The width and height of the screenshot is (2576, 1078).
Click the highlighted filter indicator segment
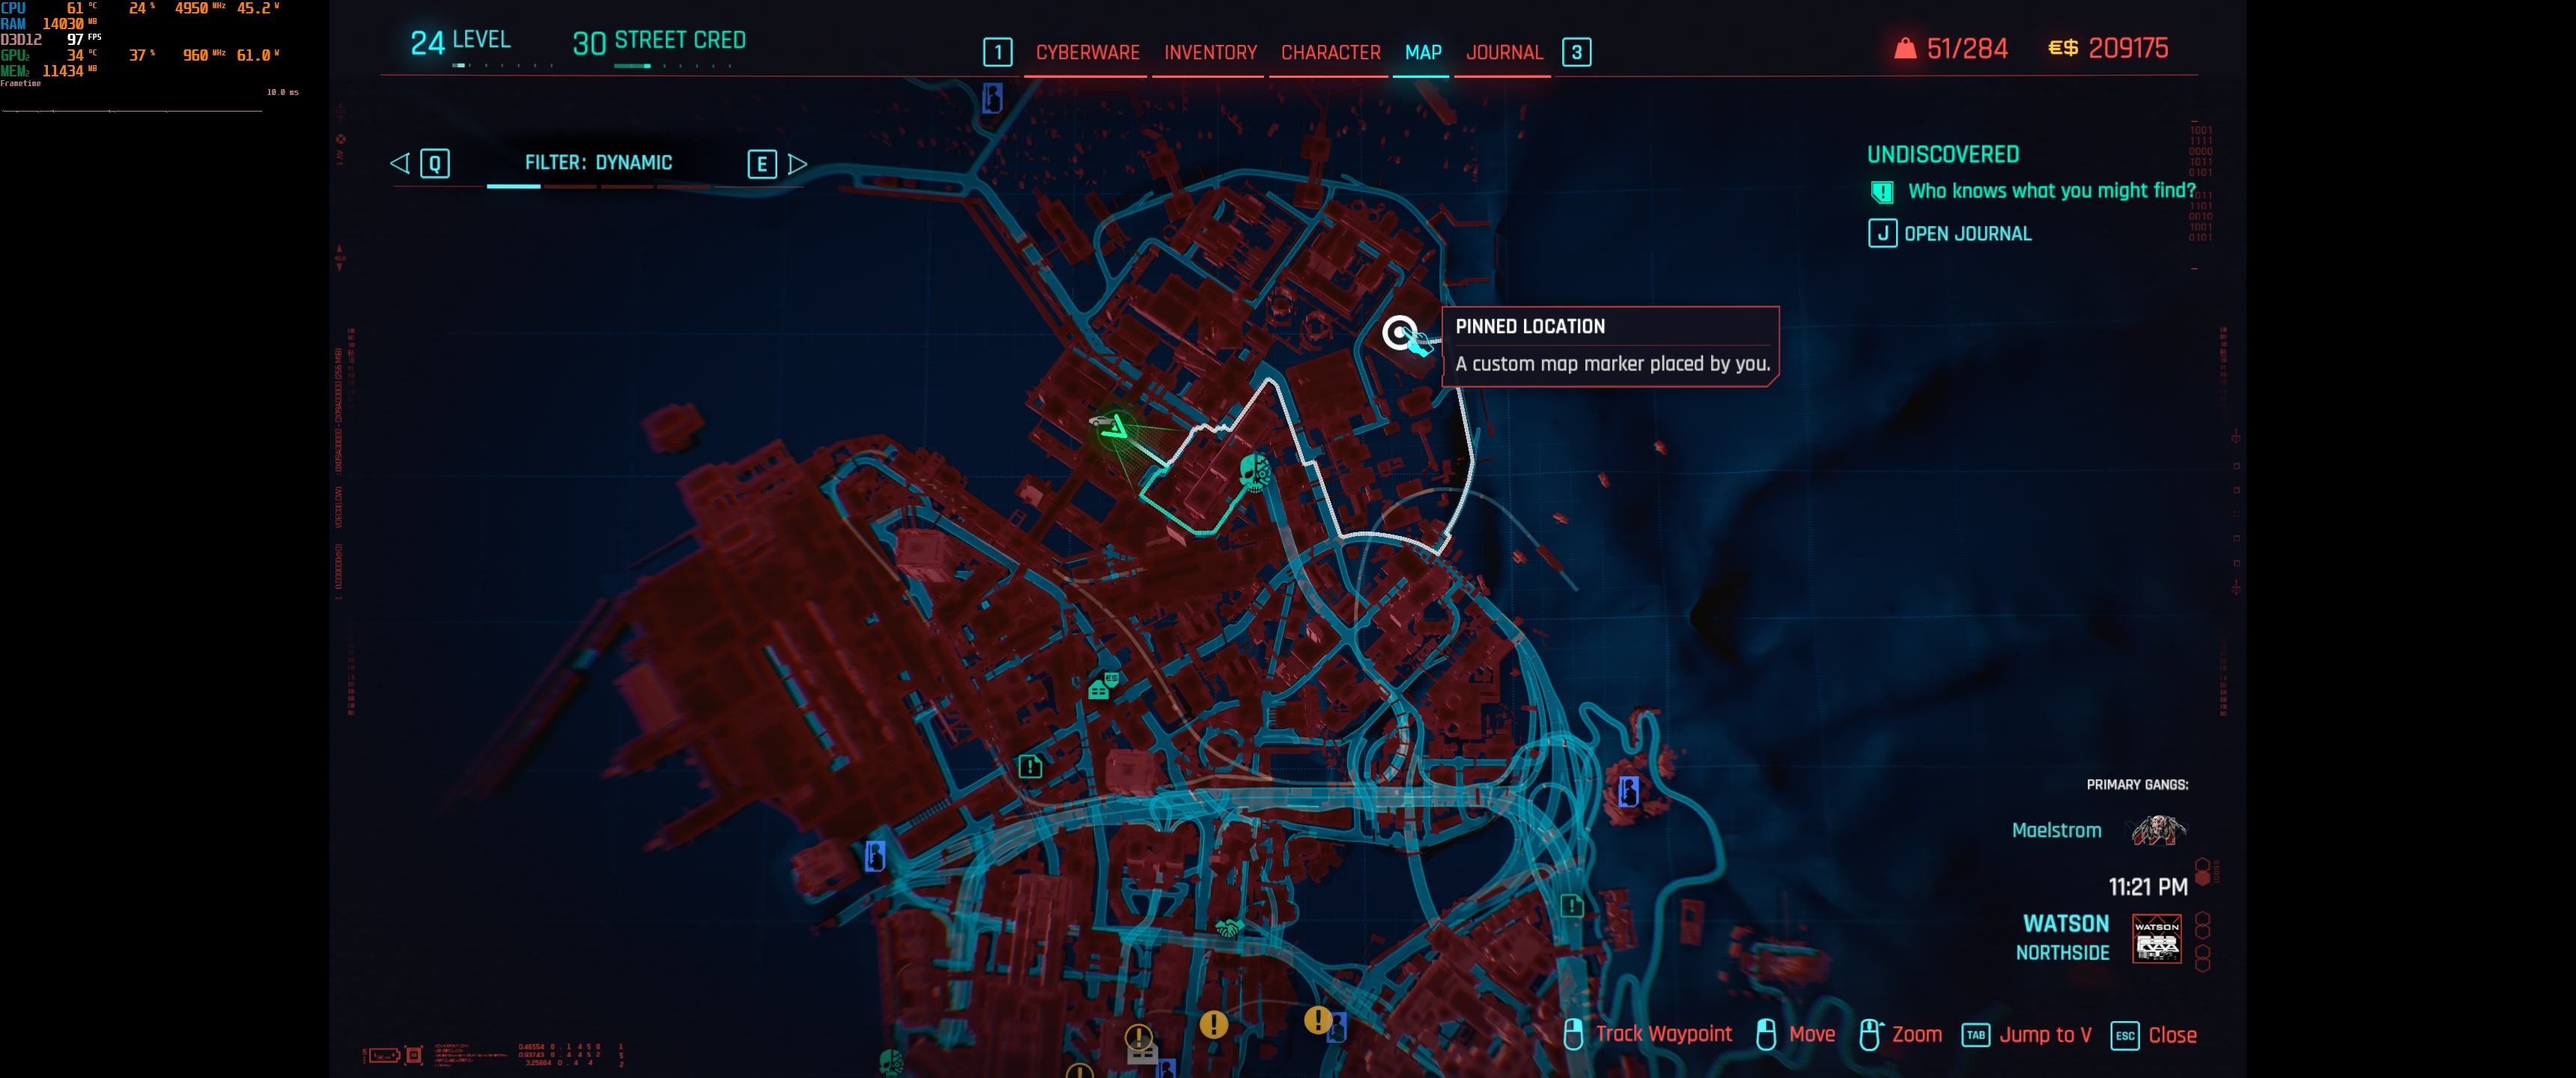(x=513, y=186)
